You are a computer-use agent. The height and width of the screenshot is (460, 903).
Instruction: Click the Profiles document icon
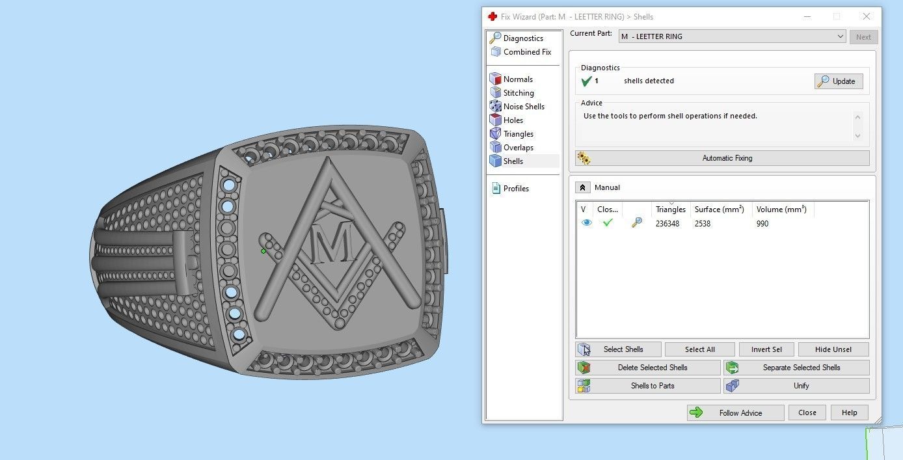click(496, 189)
